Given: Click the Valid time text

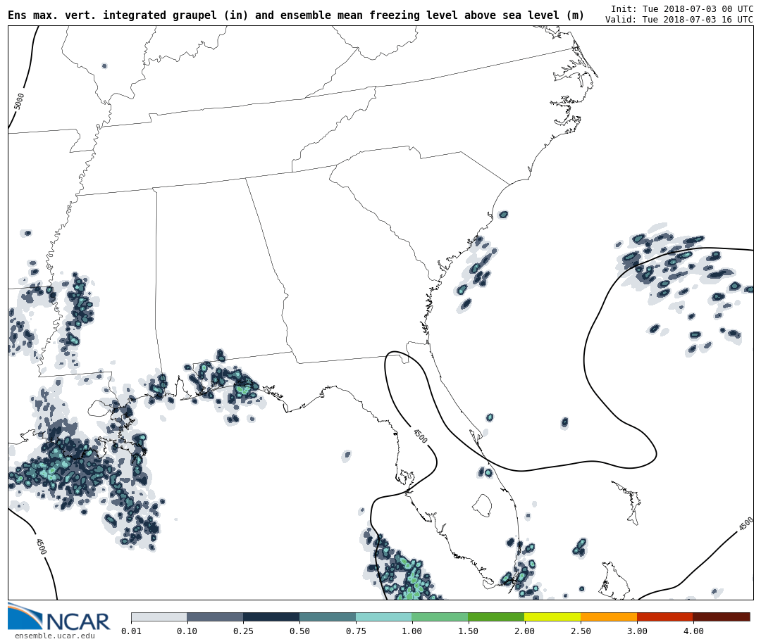Looking at the screenshot, I should point(679,20).
